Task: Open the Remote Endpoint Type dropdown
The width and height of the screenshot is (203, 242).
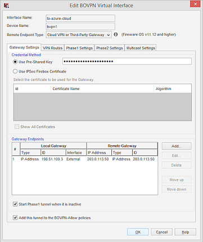Action: pyautogui.click(x=79, y=35)
